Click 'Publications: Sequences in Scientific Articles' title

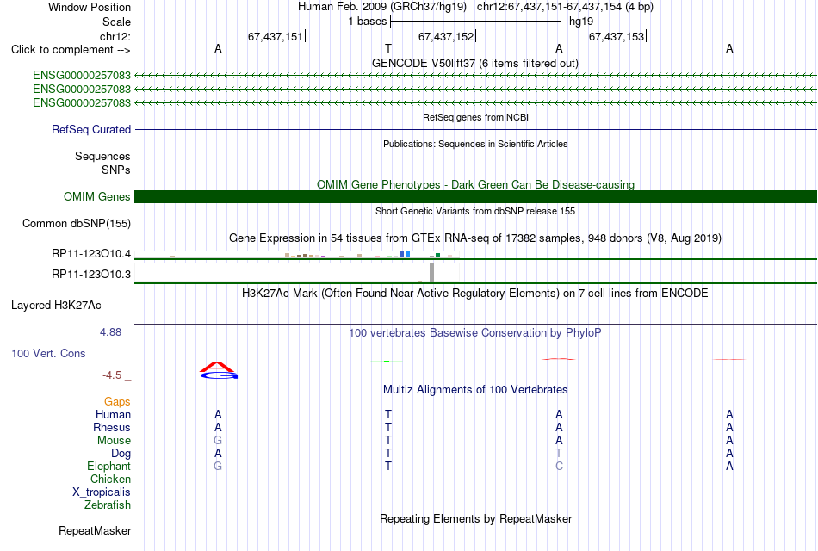(475, 144)
